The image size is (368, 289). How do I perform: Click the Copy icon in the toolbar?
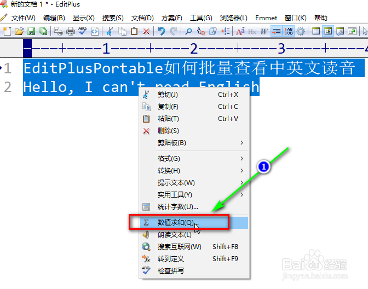pos(122,31)
